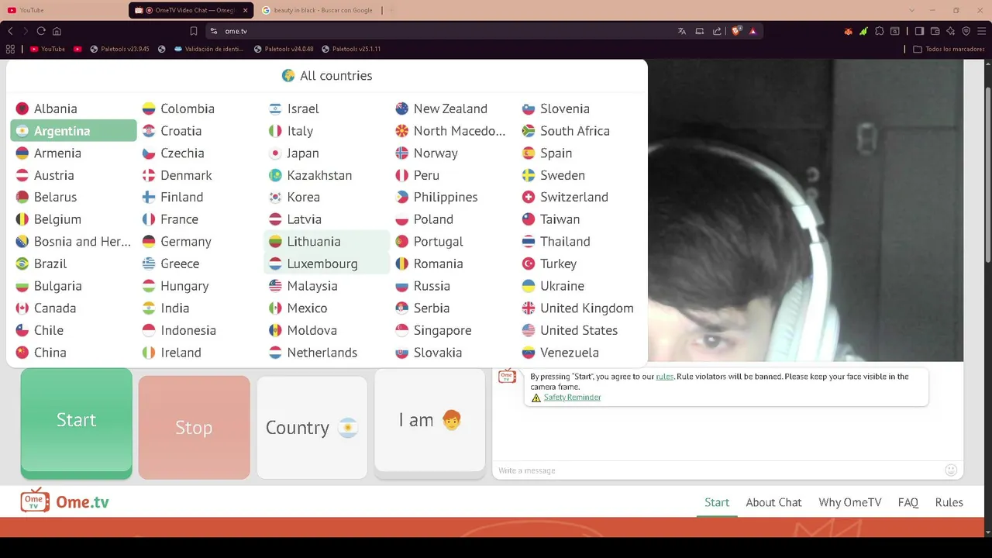Open the Safety Reminder link
This screenshot has width=992, height=558.
[x=572, y=398]
